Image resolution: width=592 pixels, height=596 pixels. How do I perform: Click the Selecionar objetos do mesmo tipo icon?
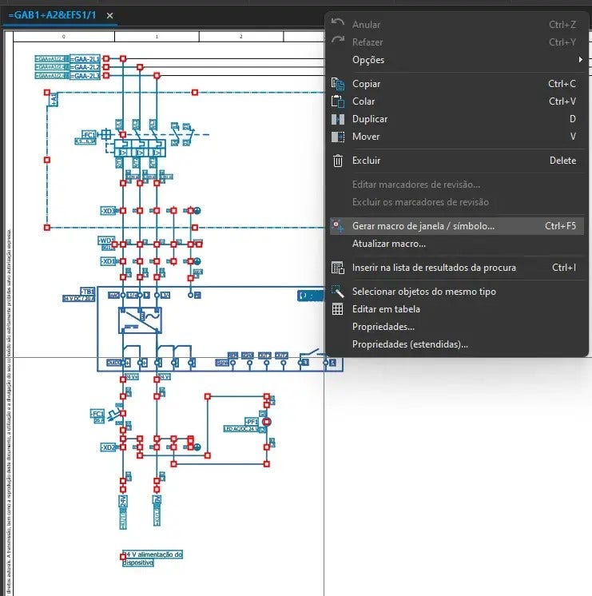click(x=337, y=292)
